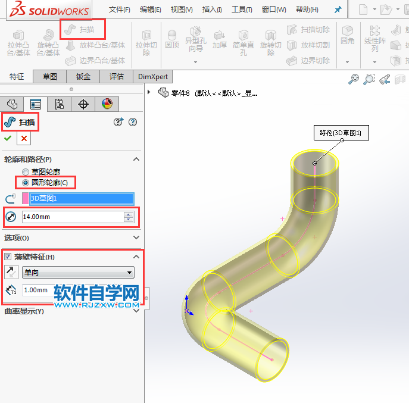Increase diameter with spinner up arrow
The height and width of the screenshot is (403, 409).
click(129, 214)
